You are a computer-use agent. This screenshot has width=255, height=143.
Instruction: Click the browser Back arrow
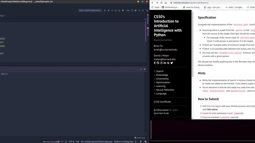(x=153, y=3)
